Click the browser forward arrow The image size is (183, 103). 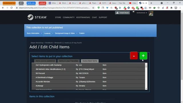[x=7, y=8]
